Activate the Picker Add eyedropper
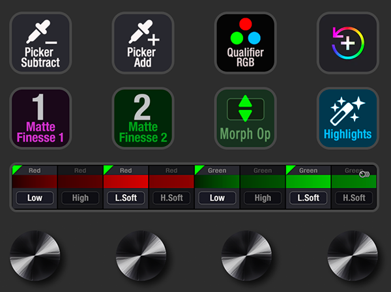The width and height of the screenshot is (391, 292). click(143, 43)
